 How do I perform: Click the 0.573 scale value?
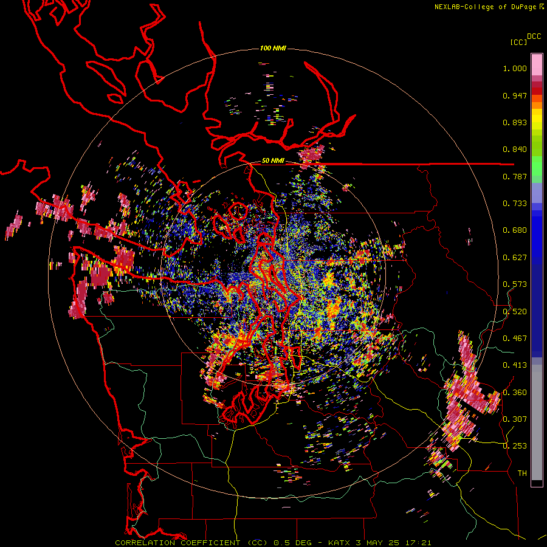515,284
